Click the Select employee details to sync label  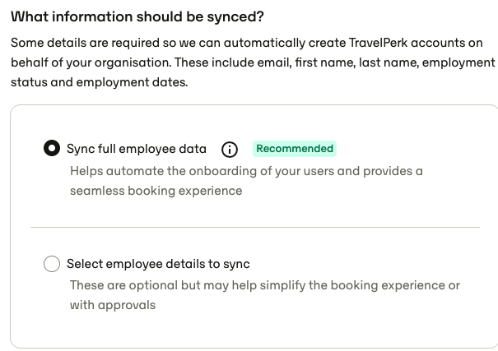pyautogui.click(x=158, y=264)
